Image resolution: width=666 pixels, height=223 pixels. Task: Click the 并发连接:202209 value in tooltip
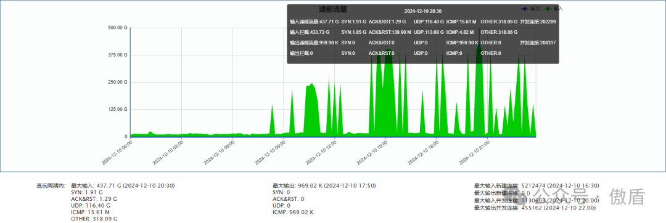point(538,21)
